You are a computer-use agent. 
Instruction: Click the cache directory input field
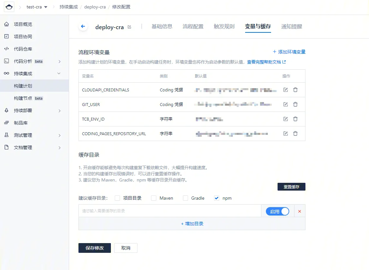[x=170, y=211]
